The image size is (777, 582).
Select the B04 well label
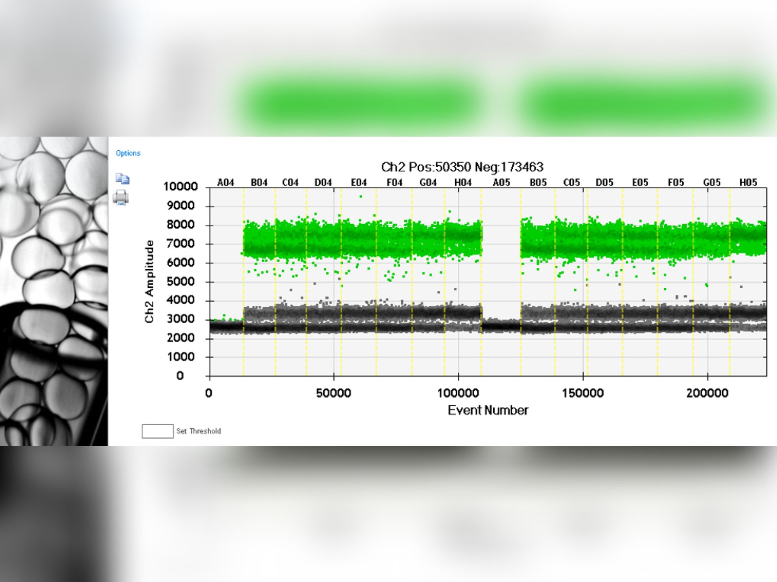click(259, 183)
